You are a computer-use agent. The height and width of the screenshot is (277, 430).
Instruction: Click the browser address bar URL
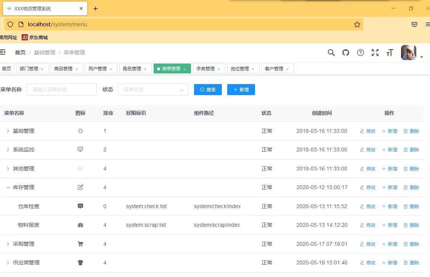pos(57,24)
